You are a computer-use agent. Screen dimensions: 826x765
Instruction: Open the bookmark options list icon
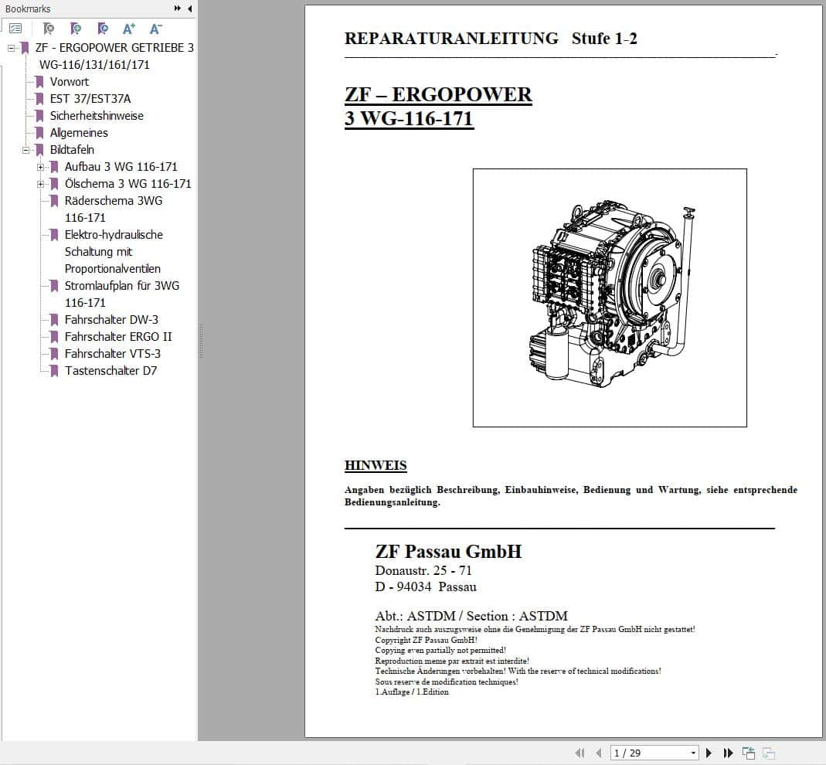[x=15, y=29]
